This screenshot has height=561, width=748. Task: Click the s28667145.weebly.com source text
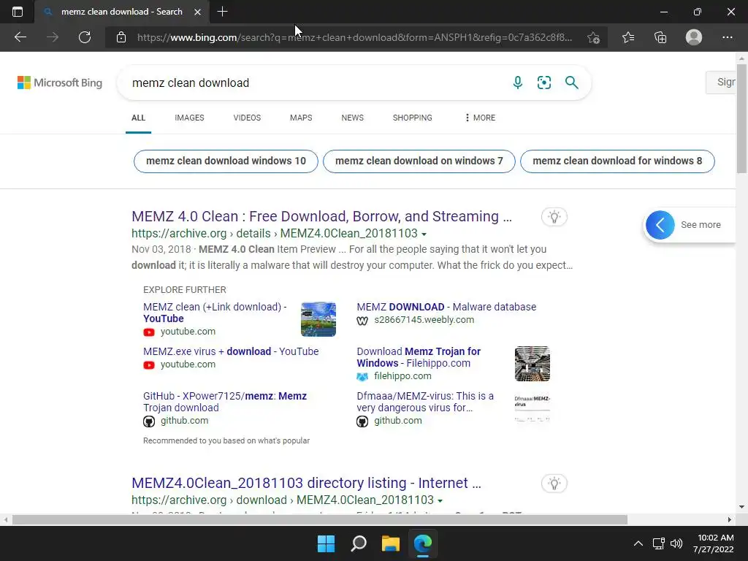tap(424, 320)
